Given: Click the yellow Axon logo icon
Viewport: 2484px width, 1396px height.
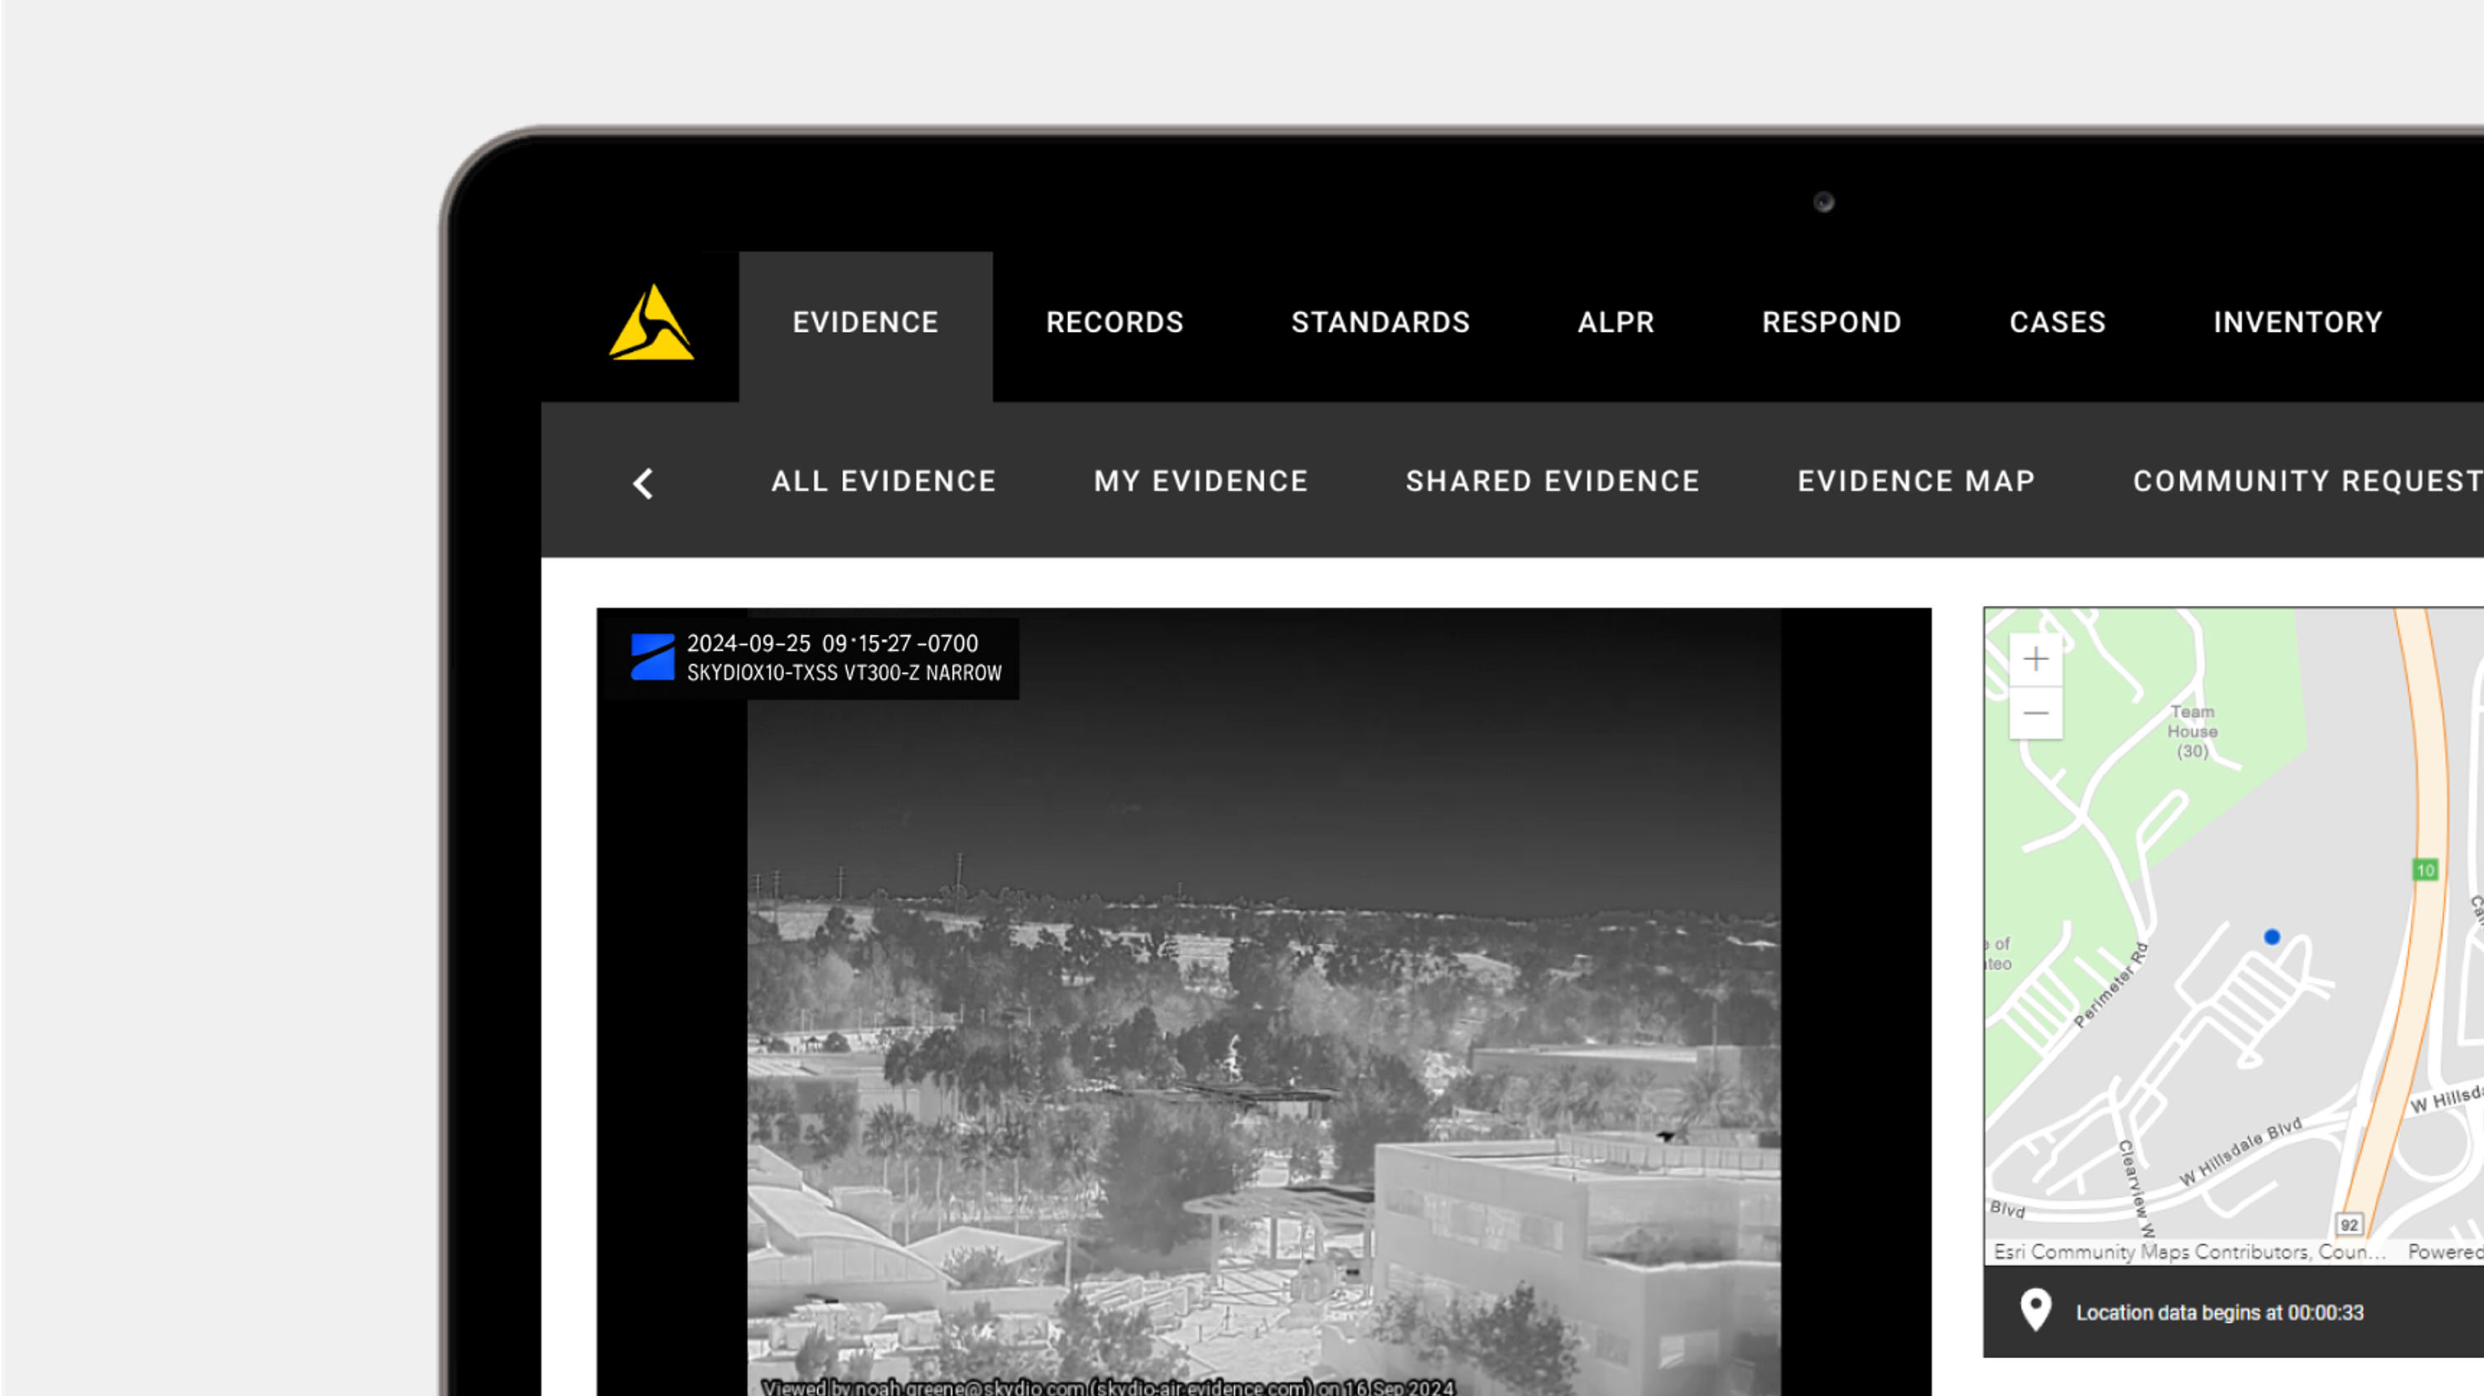Looking at the screenshot, I should click(x=651, y=323).
